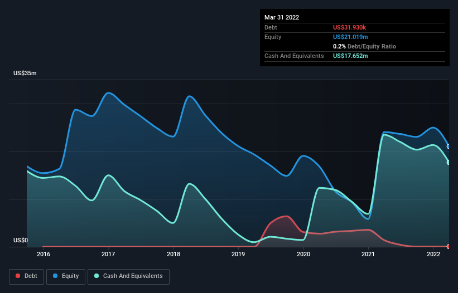Select the 2021 x-axis label

click(x=368, y=254)
